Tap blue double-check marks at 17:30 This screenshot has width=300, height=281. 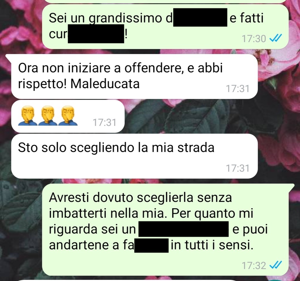tap(275, 39)
